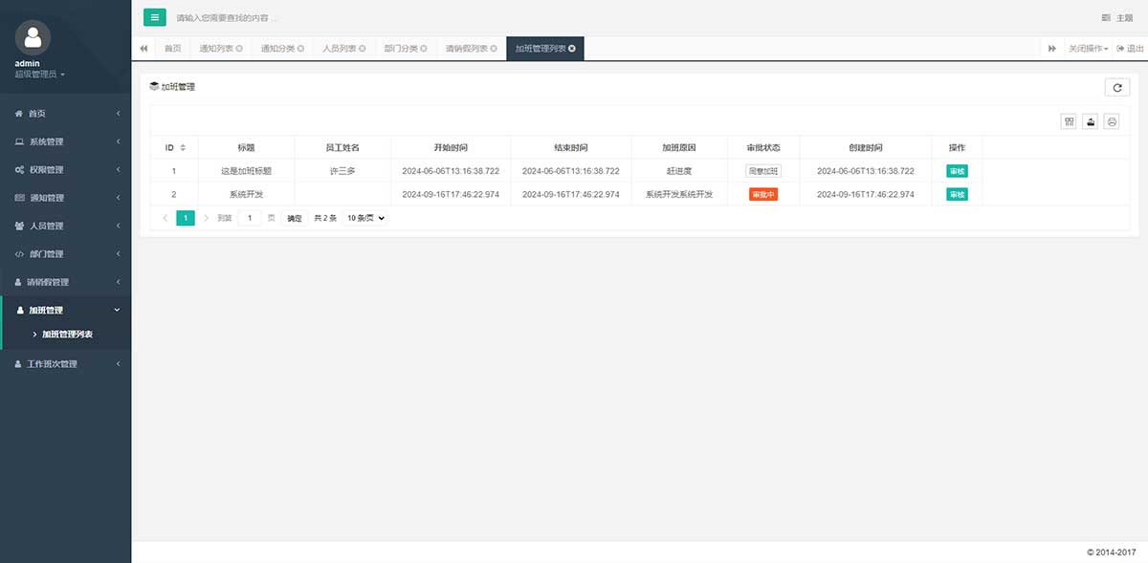The width and height of the screenshot is (1148, 563).
Task: Open the column filter grid icon
Action: click(1069, 121)
